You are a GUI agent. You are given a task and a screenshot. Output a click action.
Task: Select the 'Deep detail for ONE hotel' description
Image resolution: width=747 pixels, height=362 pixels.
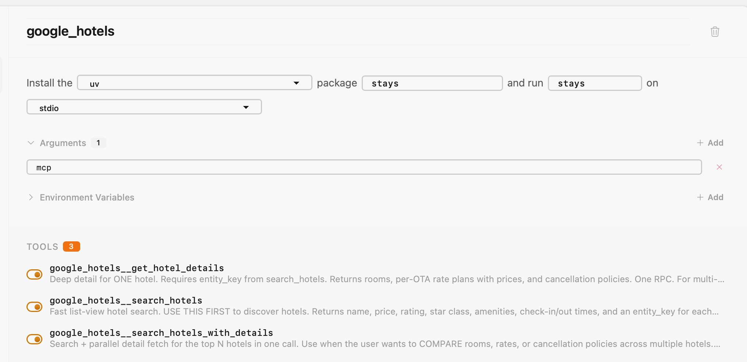coord(387,279)
